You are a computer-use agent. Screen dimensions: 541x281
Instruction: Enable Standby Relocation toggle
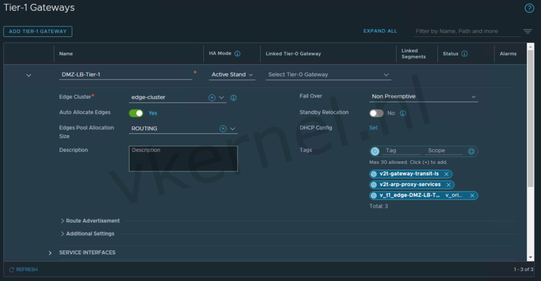(x=376, y=113)
